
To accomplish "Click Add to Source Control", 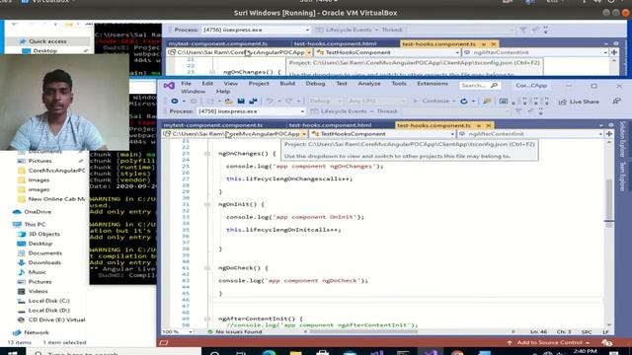I will coord(550,342).
